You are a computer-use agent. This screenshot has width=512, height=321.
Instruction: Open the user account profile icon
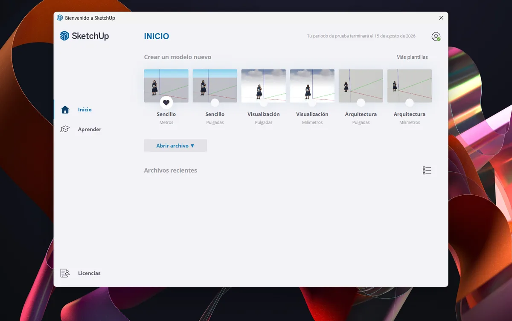pyautogui.click(x=436, y=37)
